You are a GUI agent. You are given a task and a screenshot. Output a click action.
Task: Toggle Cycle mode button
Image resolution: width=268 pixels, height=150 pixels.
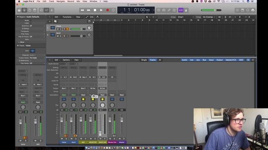pos(113,10)
